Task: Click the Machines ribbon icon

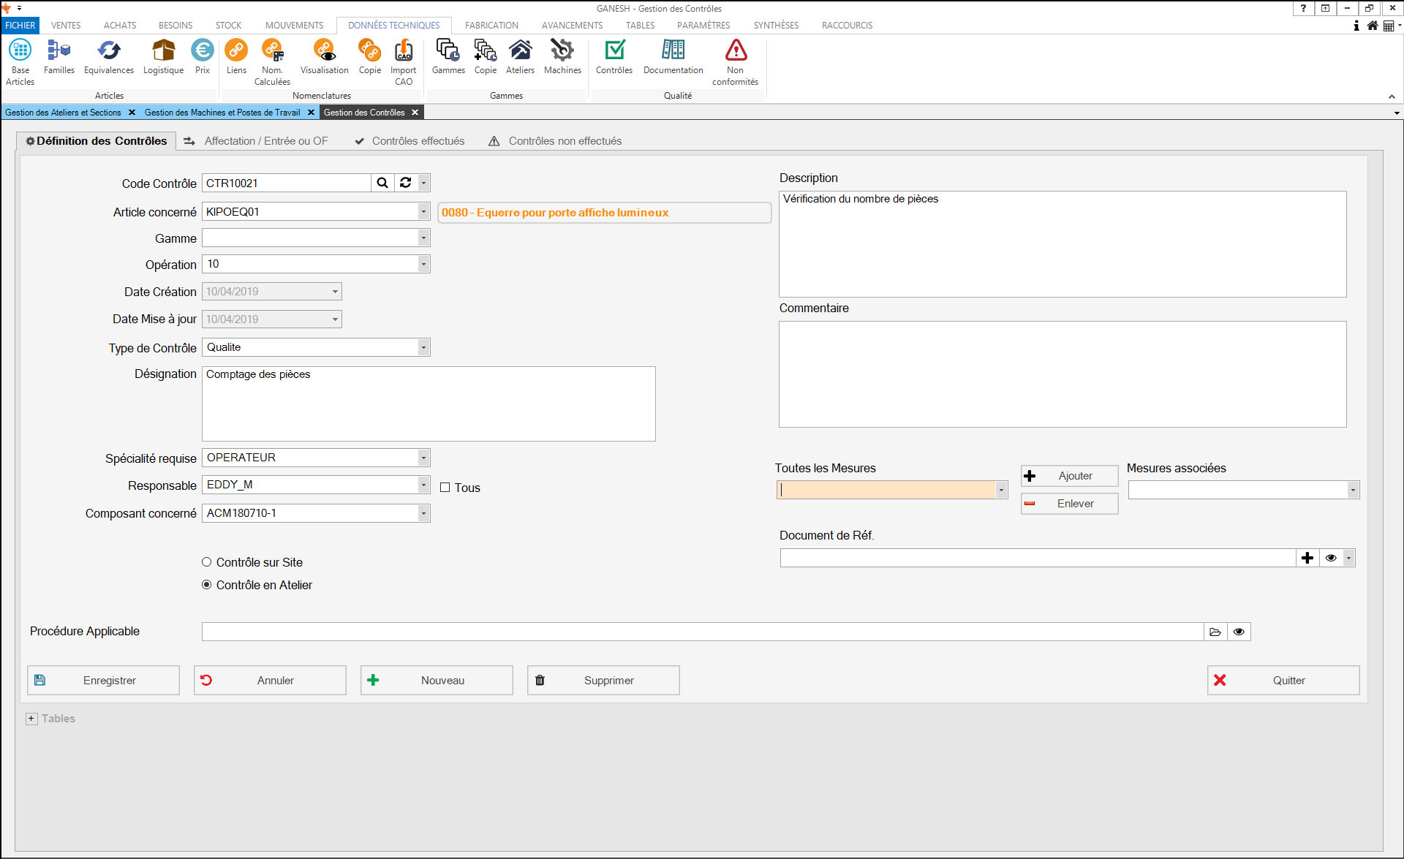Action: pyautogui.click(x=562, y=57)
